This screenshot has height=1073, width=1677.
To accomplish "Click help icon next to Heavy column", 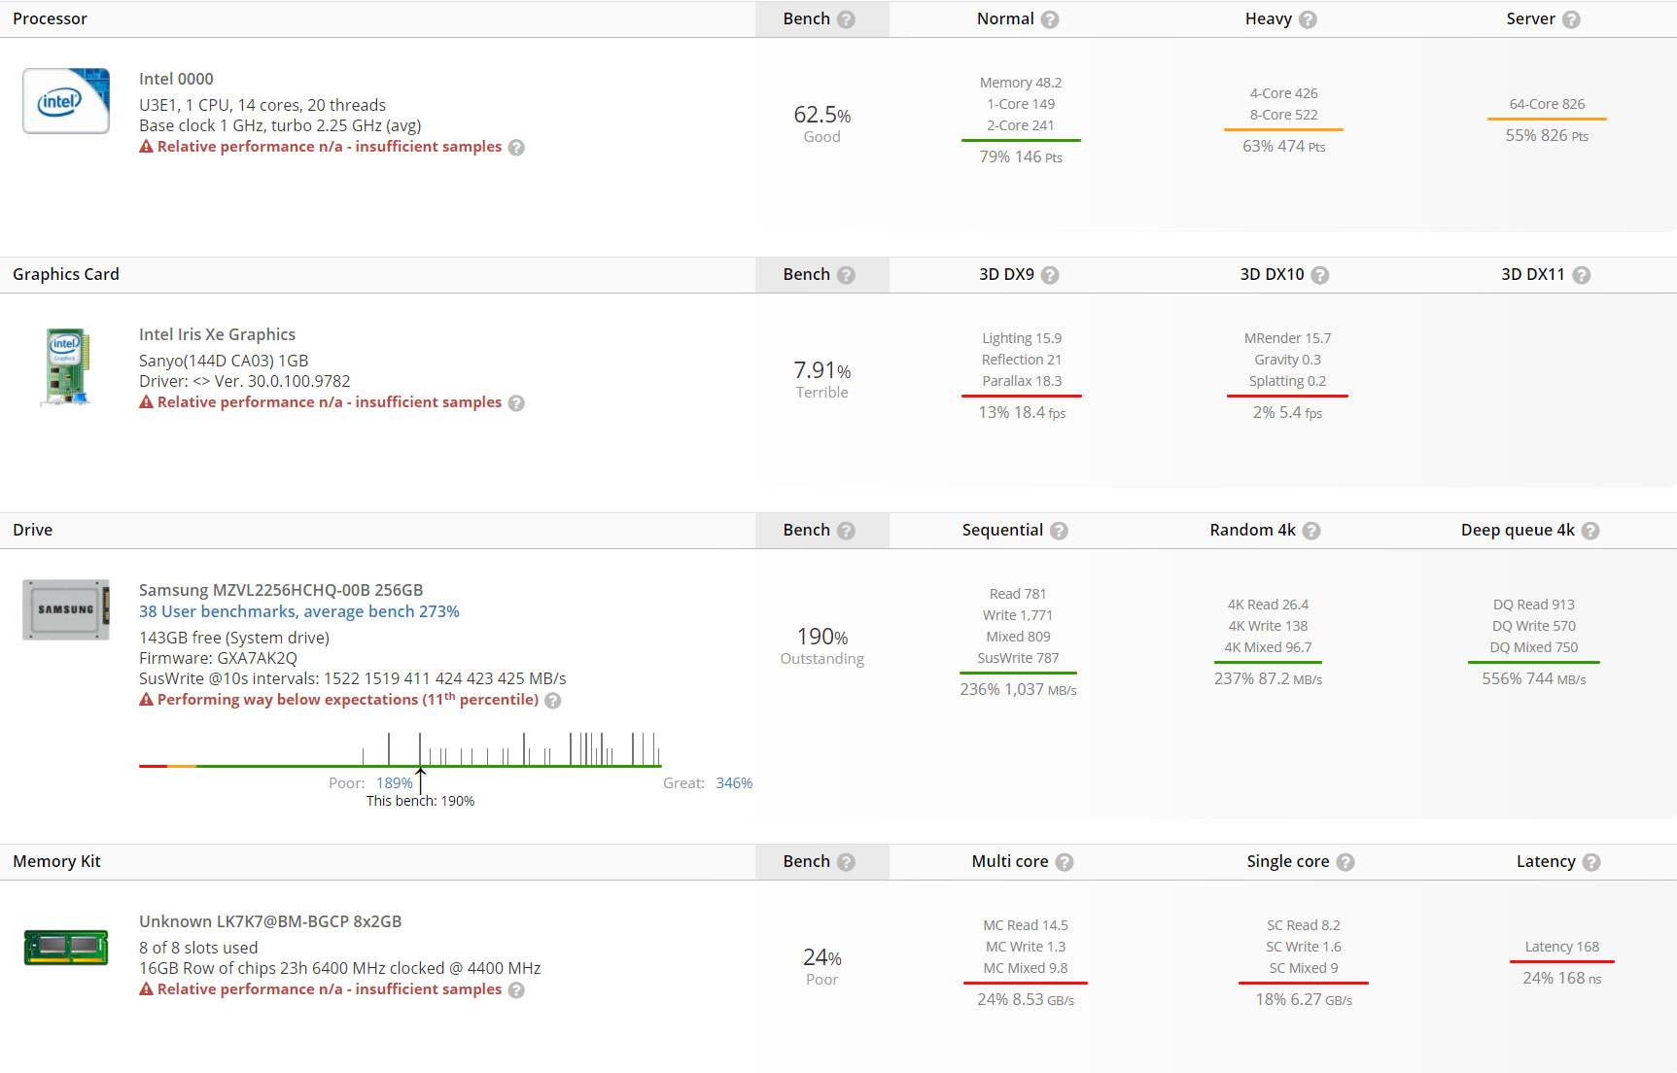I will pyautogui.click(x=1308, y=19).
